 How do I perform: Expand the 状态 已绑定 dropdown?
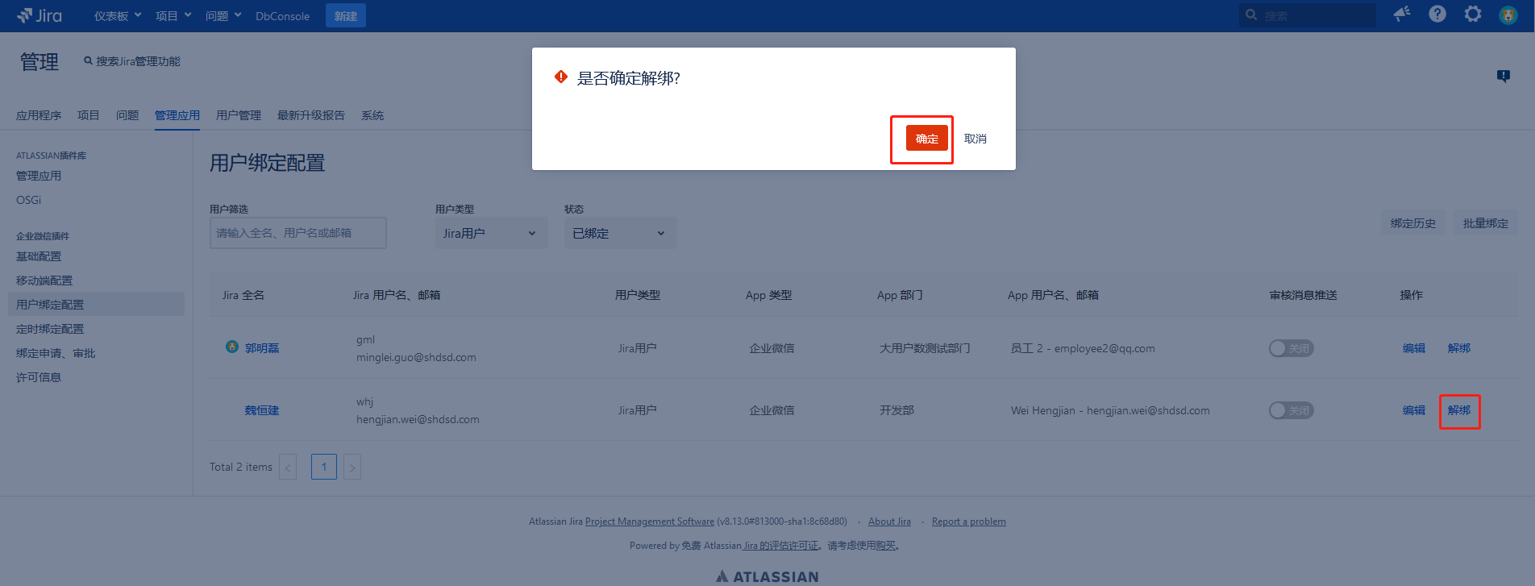pyautogui.click(x=619, y=233)
